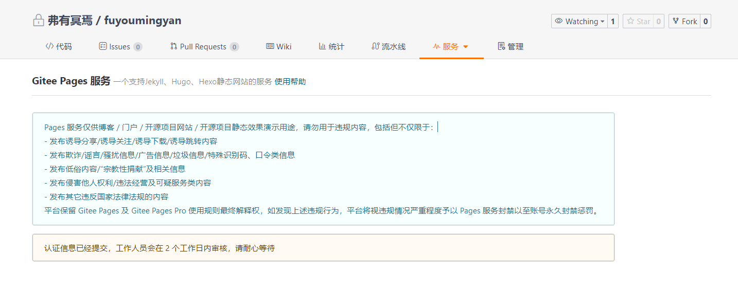Click the fuyoumingyan repository name link
Screen dimensions: 738x289
(143, 21)
